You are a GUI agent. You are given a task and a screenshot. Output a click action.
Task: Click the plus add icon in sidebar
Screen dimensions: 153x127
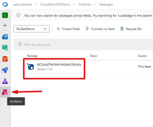(x=5, y=25)
